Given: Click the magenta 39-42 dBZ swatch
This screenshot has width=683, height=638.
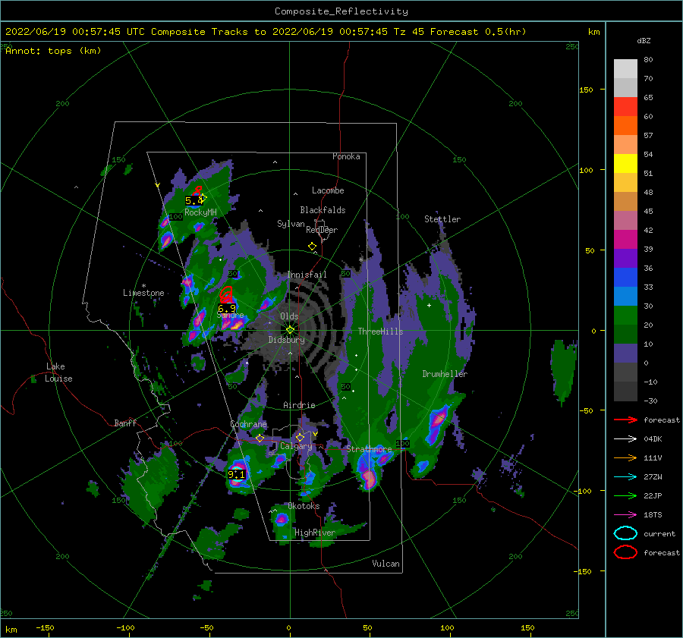Looking at the screenshot, I should (625, 240).
